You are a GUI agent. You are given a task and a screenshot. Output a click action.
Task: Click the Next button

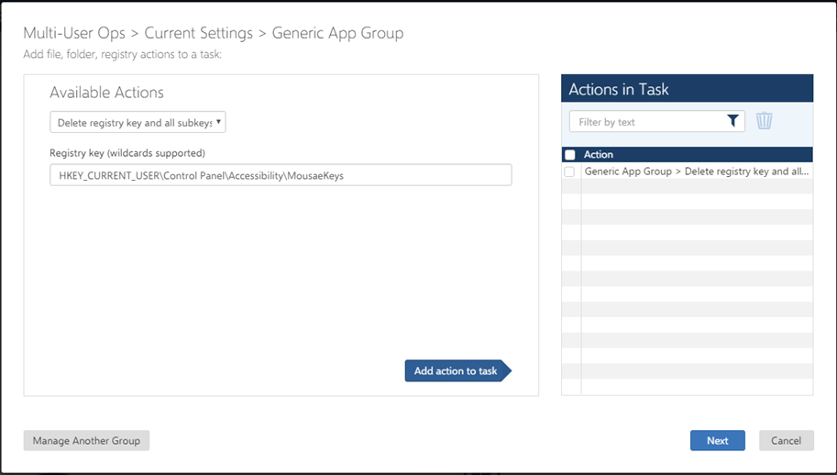[717, 440]
